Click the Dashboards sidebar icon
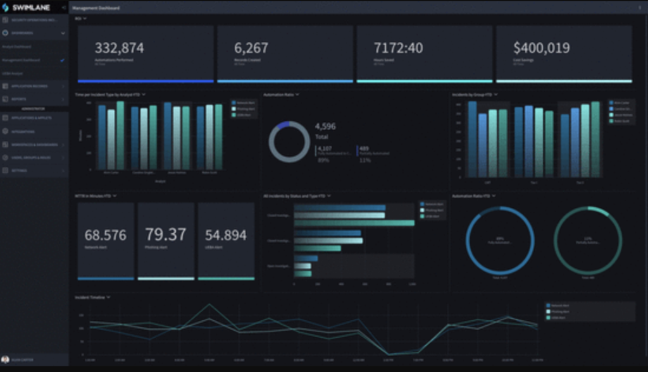The height and width of the screenshot is (372, 648). [5, 33]
